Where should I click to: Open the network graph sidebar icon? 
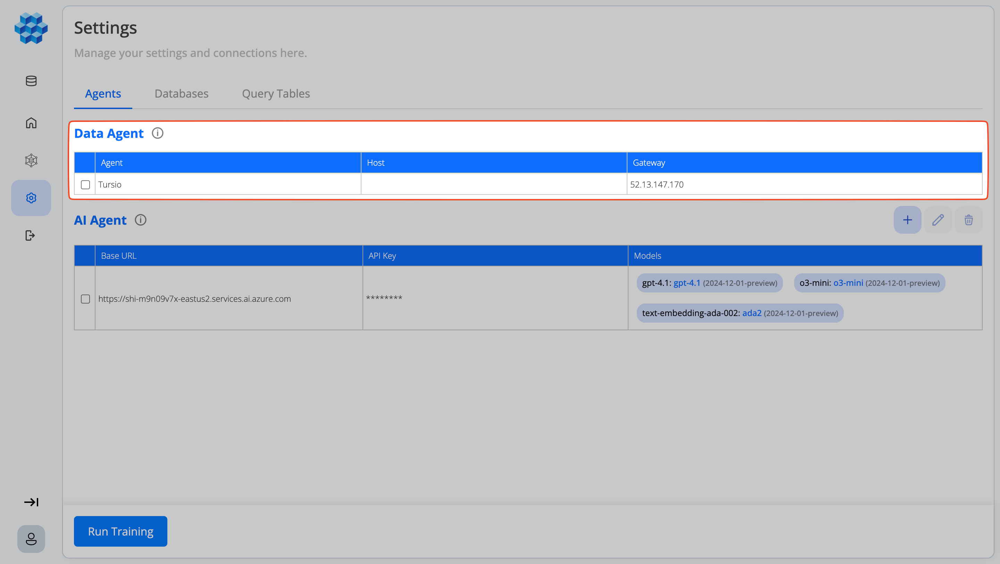tap(31, 160)
